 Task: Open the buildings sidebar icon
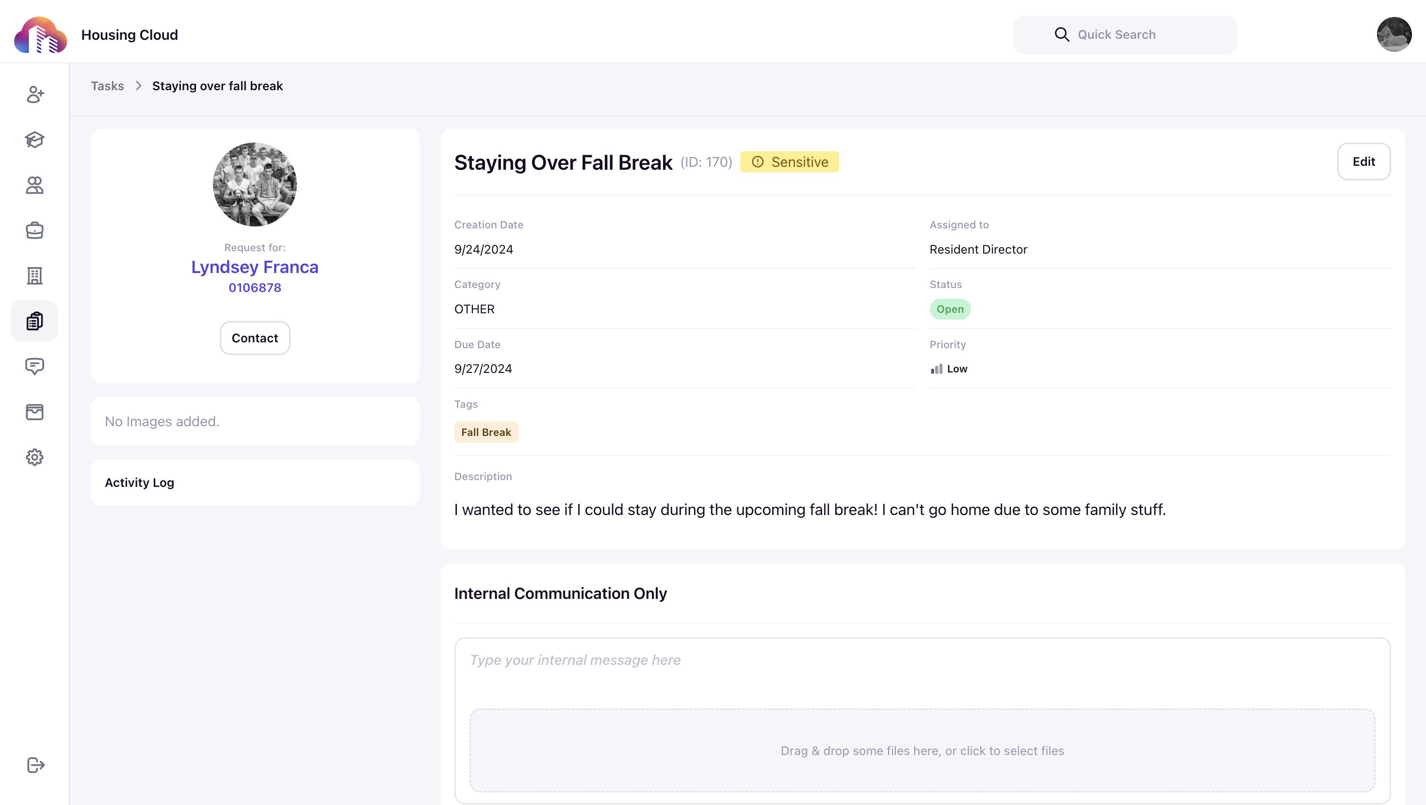(x=35, y=276)
